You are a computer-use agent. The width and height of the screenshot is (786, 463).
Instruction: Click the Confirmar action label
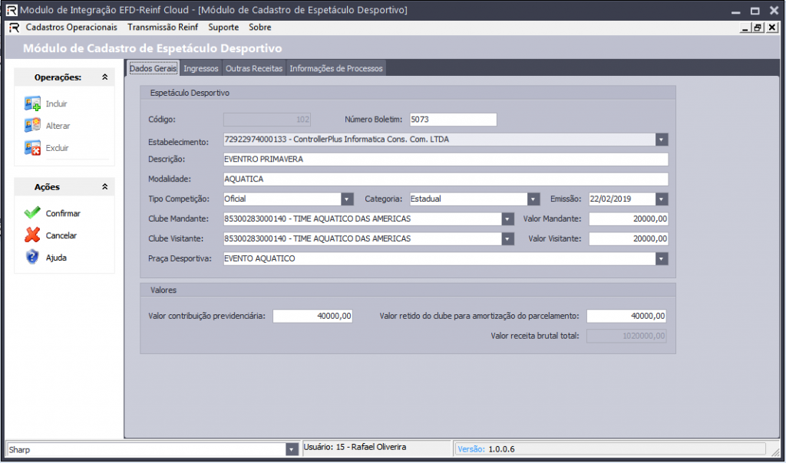(x=63, y=213)
